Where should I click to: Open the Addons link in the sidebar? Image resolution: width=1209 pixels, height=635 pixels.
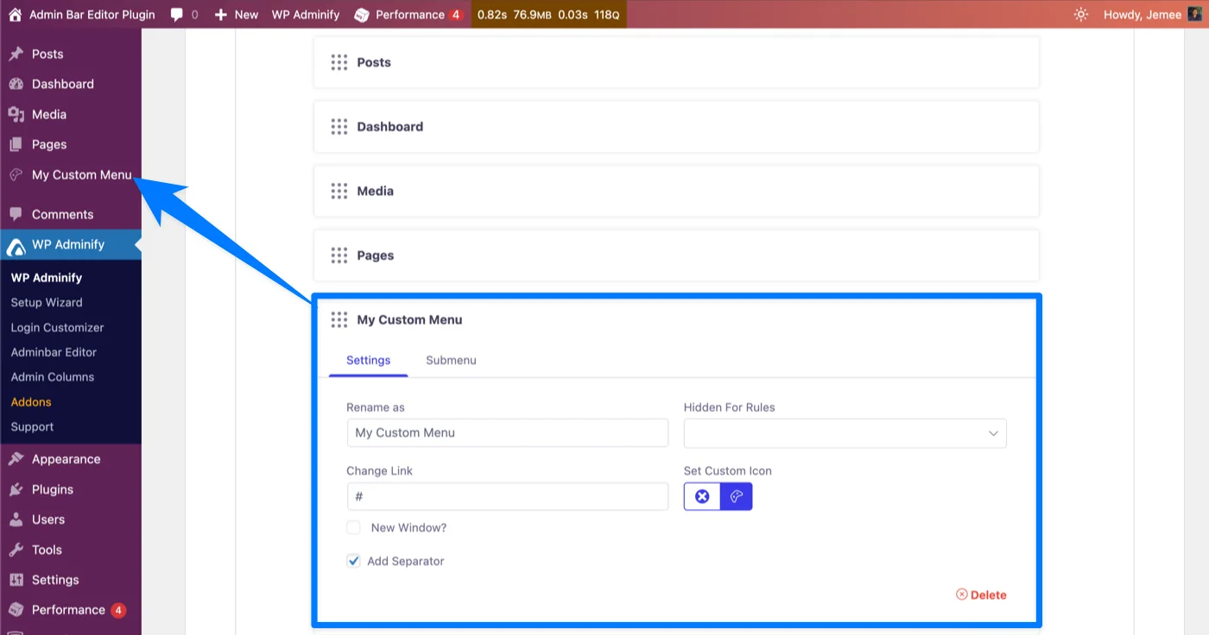tap(30, 401)
